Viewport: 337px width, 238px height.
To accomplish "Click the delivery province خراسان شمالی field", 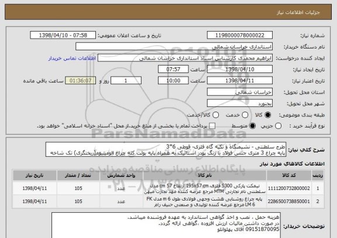I will [240, 92].
